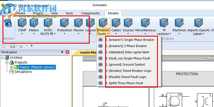Choose [ground] Ground Symbol menu entry
Viewport: 214px width, 107px height.
tap(129, 64)
